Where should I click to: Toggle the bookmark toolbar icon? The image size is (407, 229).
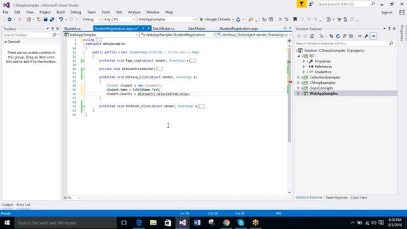tap(295, 20)
